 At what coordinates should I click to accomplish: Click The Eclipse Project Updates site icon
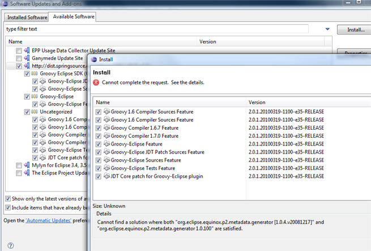point(27,173)
